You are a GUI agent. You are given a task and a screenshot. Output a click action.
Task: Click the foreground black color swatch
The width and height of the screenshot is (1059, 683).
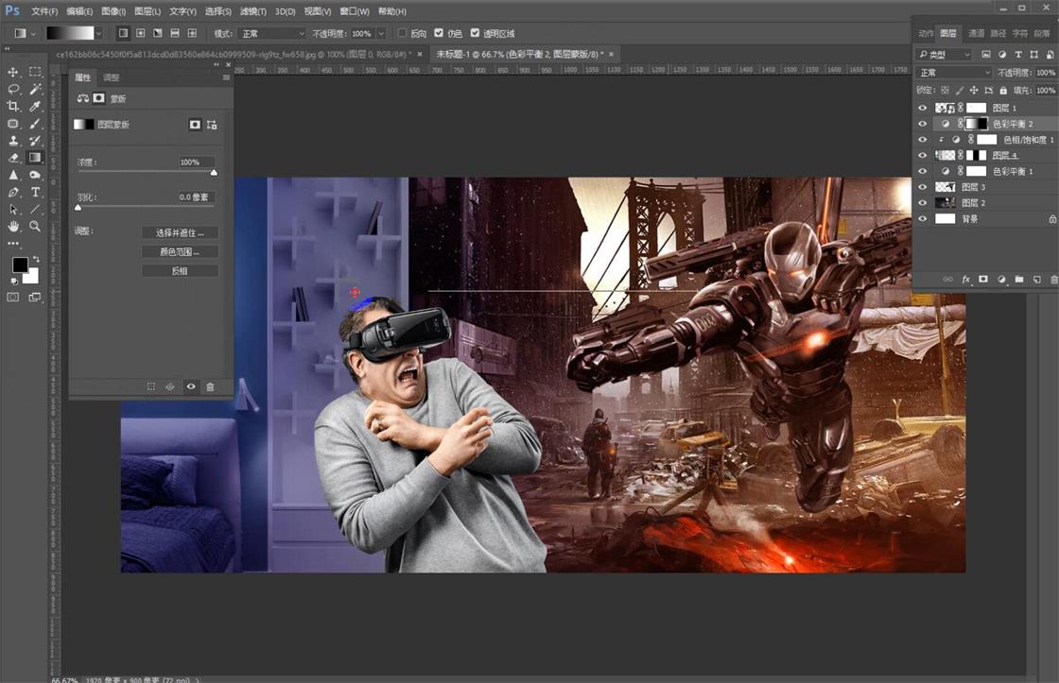pyautogui.click(x=20, y=265)
